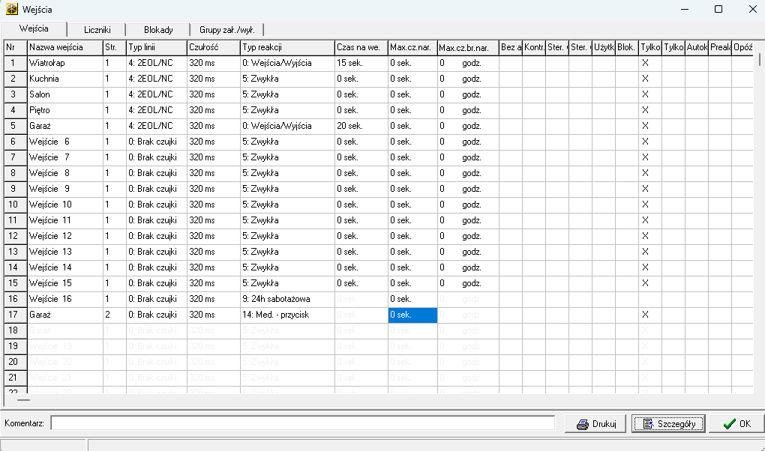Click the Nazwa wejścia column header
This screenshot has width=765, height=451.
[65, 47]
